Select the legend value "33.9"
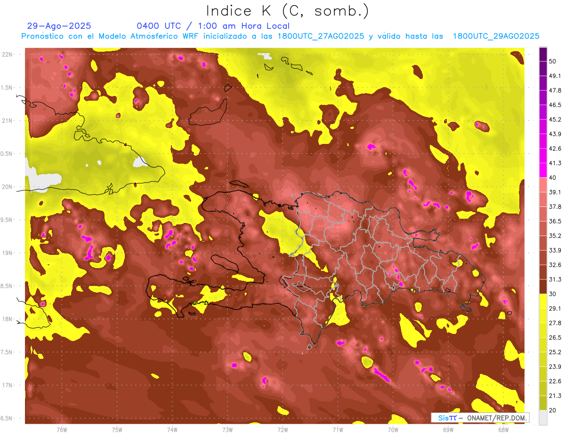565x436 pixels. (555, 250)
